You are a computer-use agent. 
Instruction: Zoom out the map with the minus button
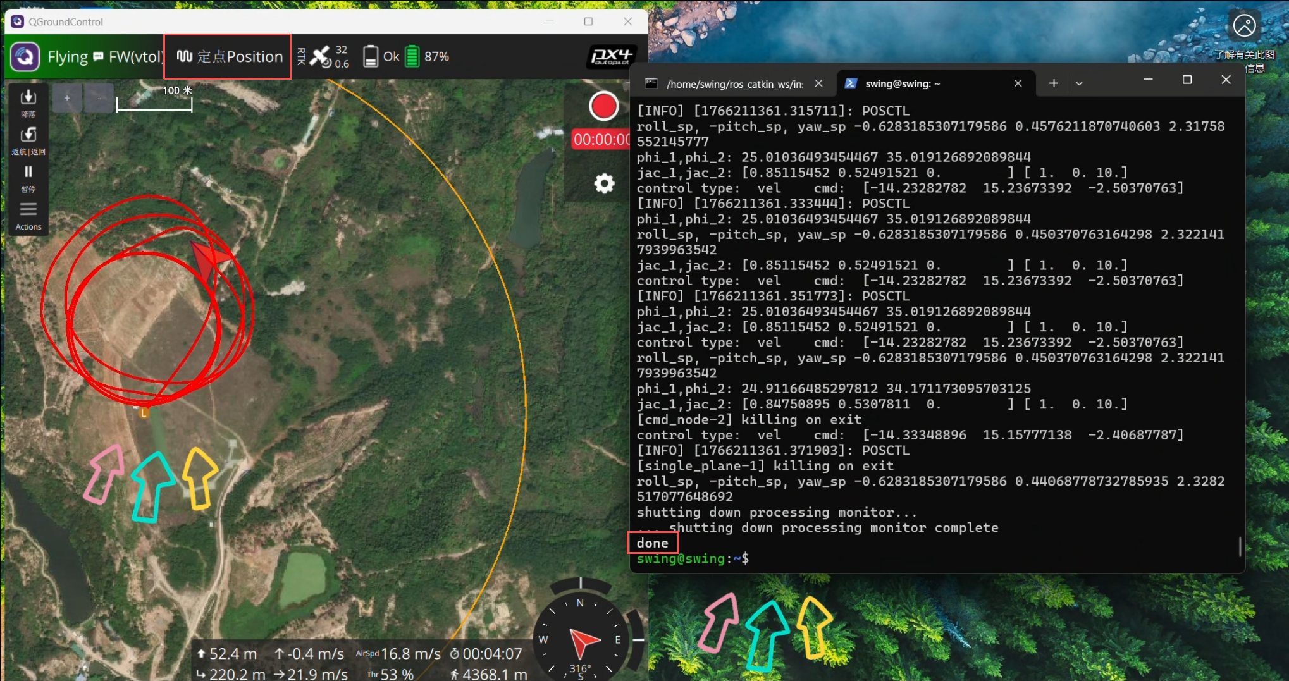pyautogui.click(x=99, y=98)
